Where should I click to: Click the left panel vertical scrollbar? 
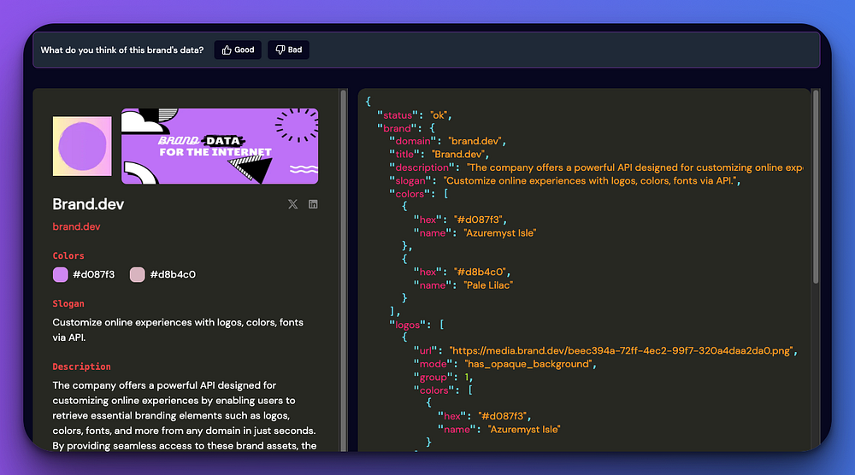pos(344,270)
